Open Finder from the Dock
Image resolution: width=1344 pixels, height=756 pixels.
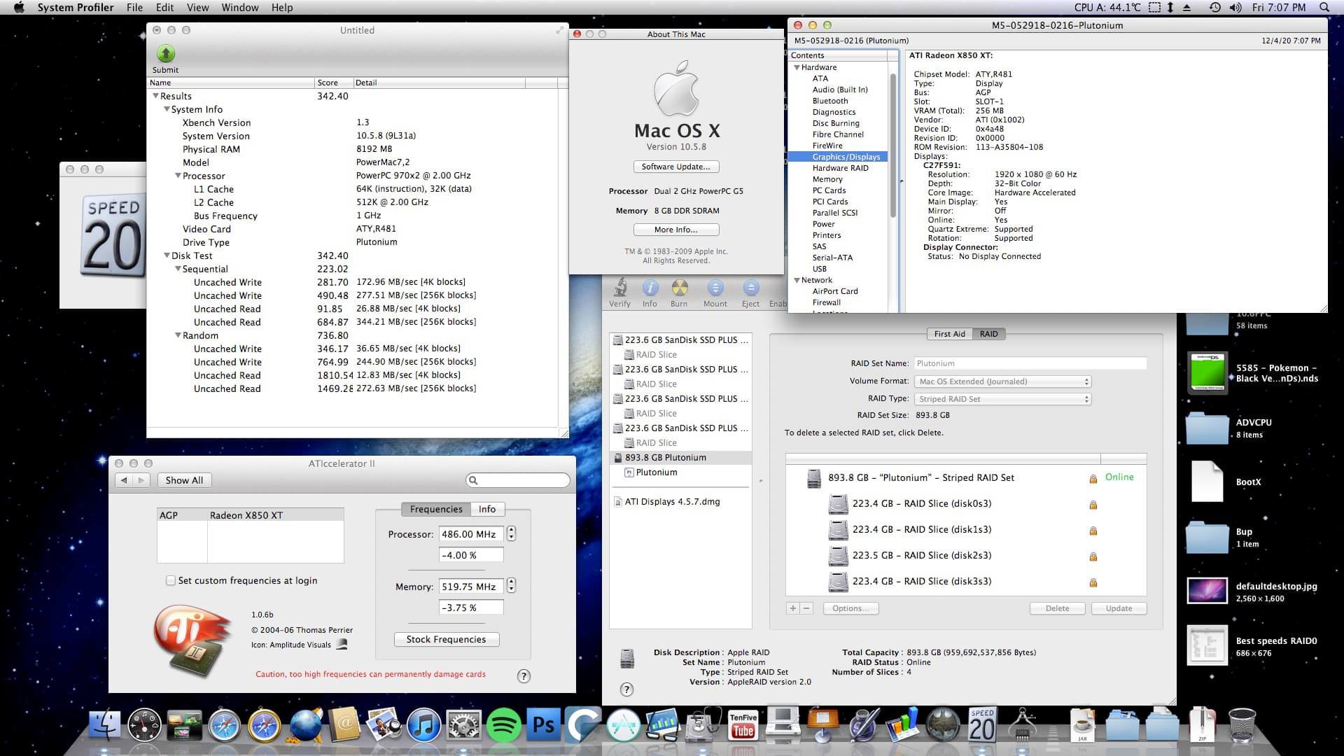click(105, 726)
